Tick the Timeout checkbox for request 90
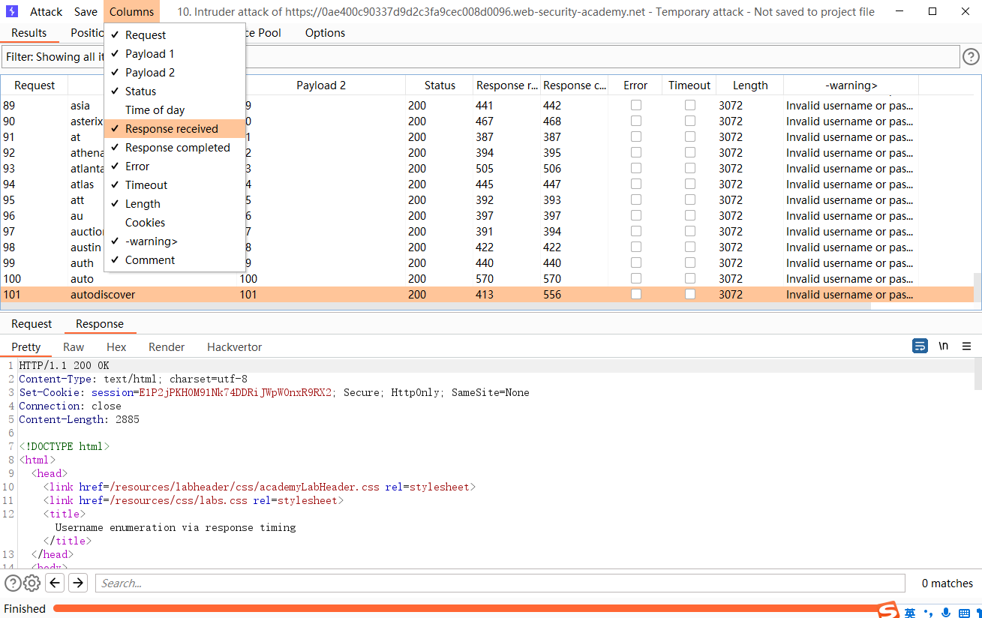Screen dimensions: 982x618 coord(690,121)
